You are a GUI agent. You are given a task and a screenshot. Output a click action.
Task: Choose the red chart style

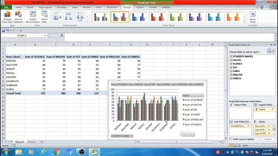point(158,17)
